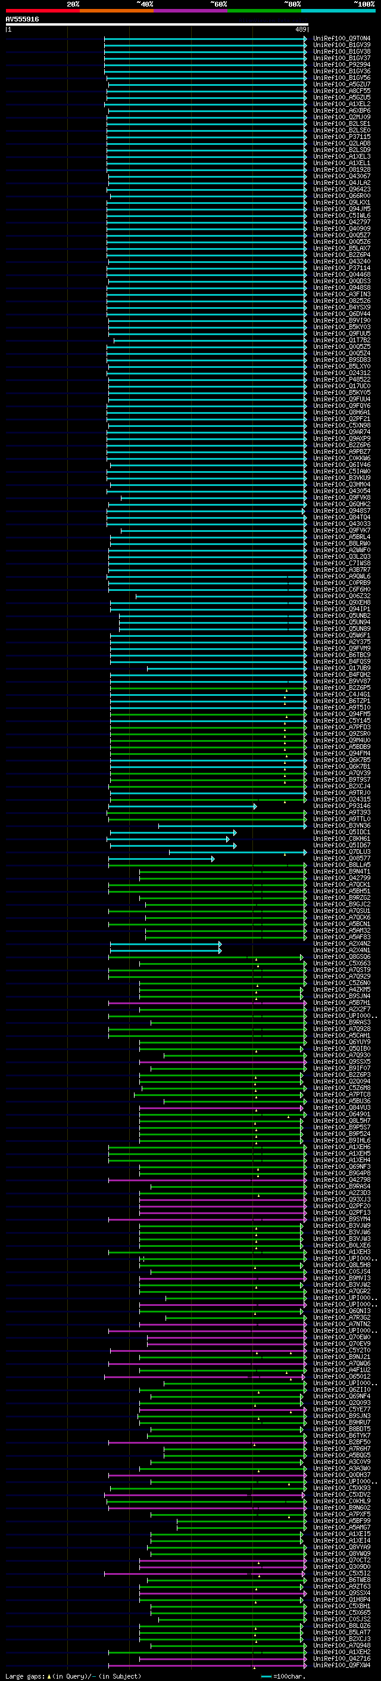Click the query end position 489 label
The image size is (381, 1681).
[x=301, y=29]
